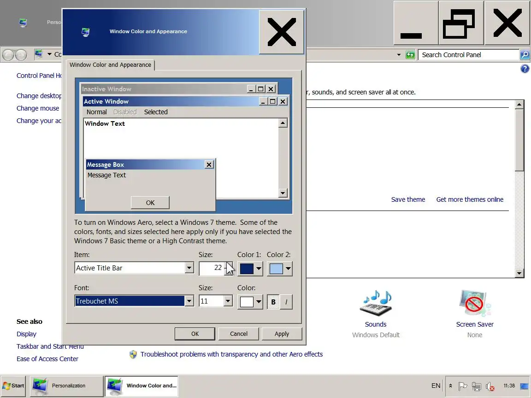
Task: Click Window Text in preview area
Action: click(x=105, y=123)
